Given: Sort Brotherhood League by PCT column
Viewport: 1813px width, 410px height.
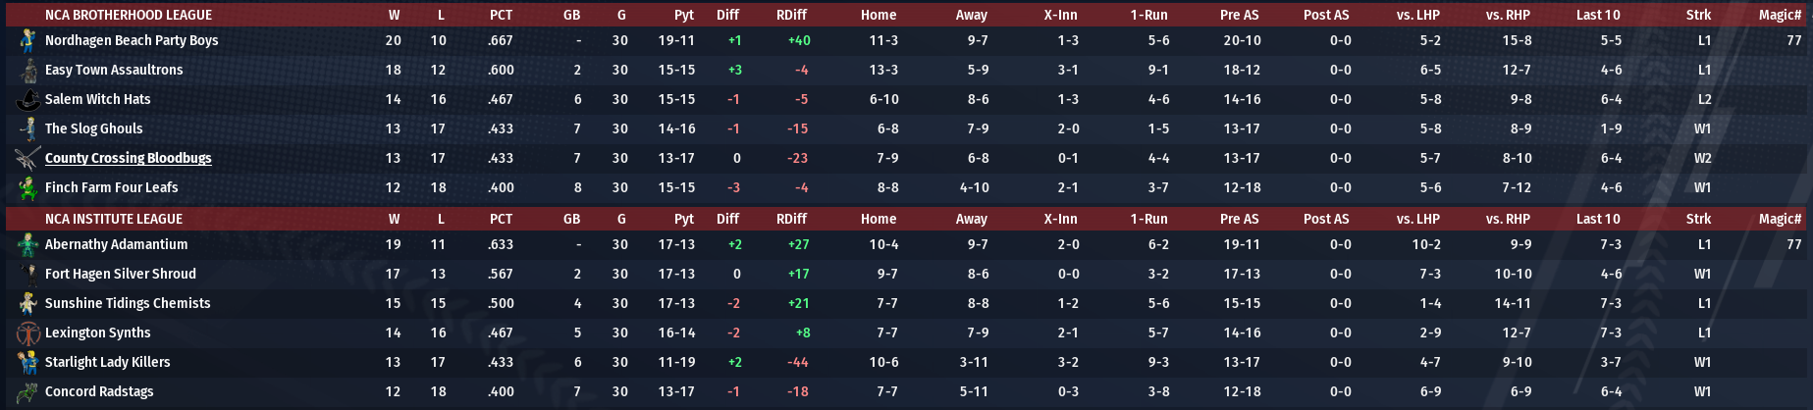Looking at the screenshot, I should click(x=501, y=15).
